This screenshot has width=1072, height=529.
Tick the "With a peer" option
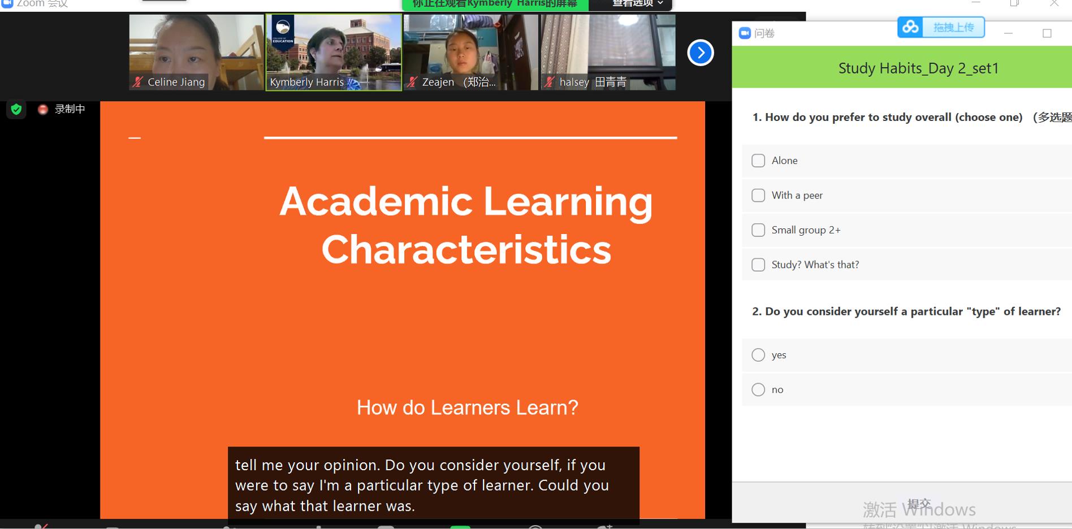[x=758, y=196]
